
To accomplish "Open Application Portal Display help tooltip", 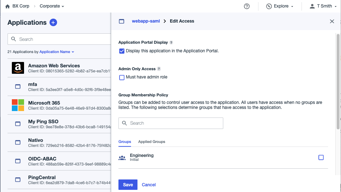I will tap(171, 43).
